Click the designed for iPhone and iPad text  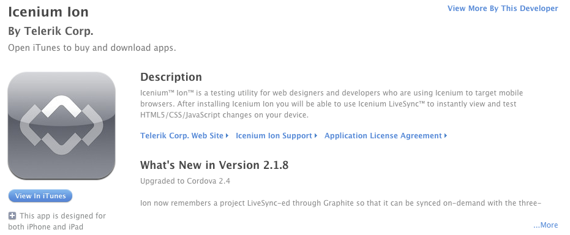57,221
